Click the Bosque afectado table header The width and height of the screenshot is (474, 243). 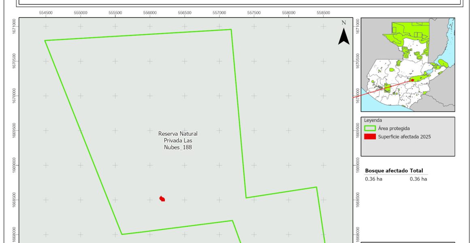[x=386, y=171]
